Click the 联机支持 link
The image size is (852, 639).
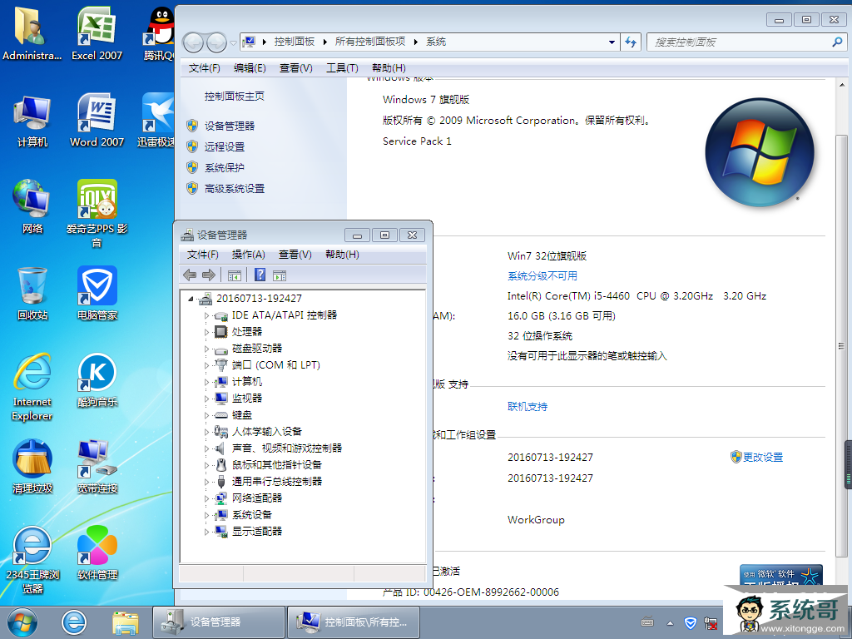click(x=527, y=406)
